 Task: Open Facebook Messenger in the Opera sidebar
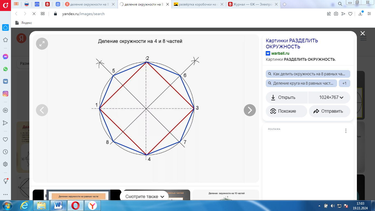coord(5,57)
